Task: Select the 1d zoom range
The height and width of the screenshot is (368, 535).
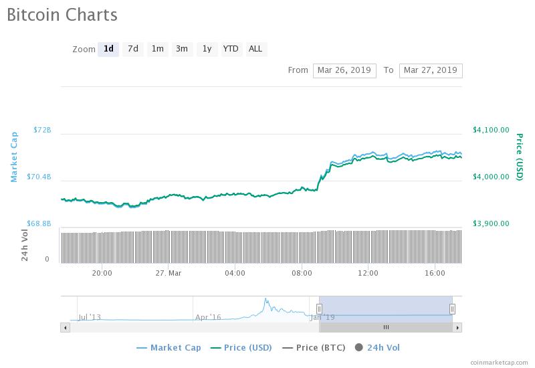Action: click(x=108, y=49)
